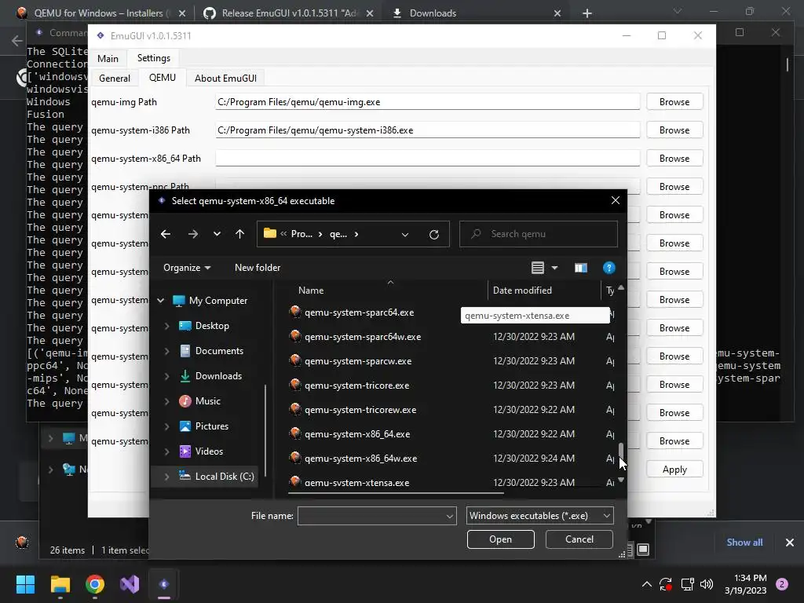The width and height of the screenshot is (804, 603).
Task: Select qemu-system-sparcw.exe file
Action: click(358, 361)
